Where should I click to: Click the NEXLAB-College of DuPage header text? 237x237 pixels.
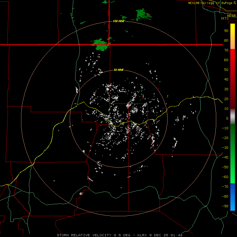210,3
